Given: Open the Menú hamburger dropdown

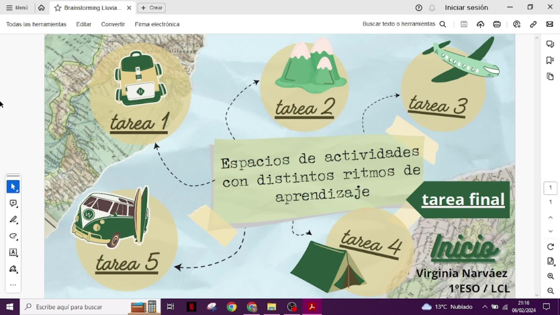Looking at the screenshot, I should (17, 8).
